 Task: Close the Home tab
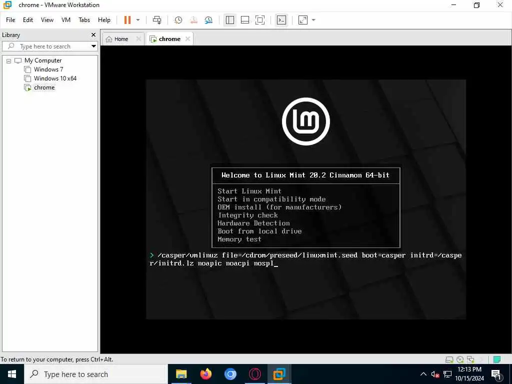(138, 39)
